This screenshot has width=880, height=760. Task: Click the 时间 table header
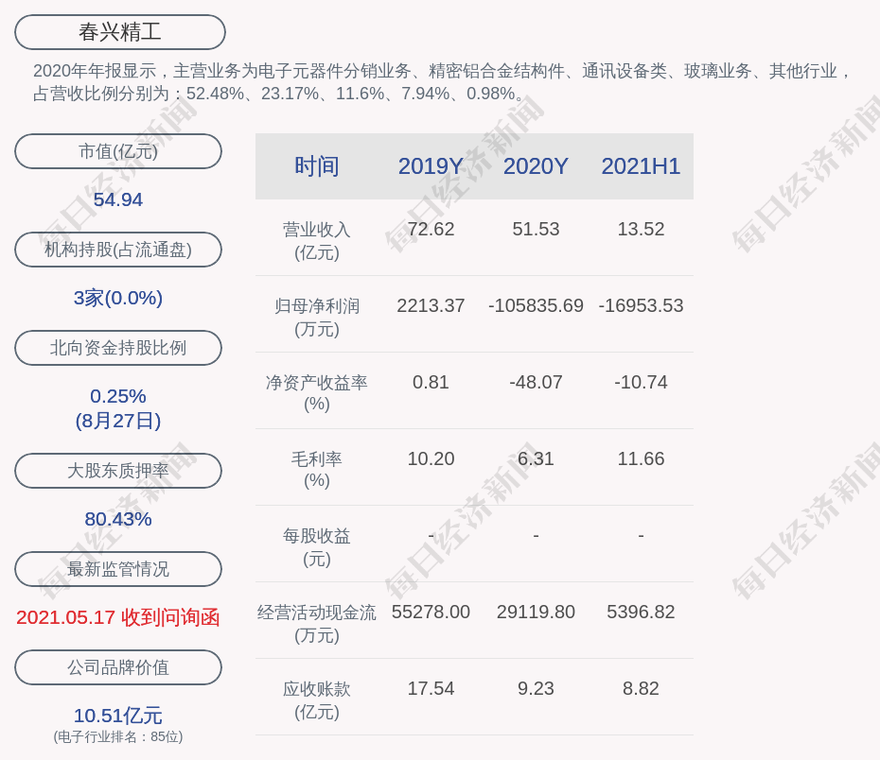click(317, 166)
